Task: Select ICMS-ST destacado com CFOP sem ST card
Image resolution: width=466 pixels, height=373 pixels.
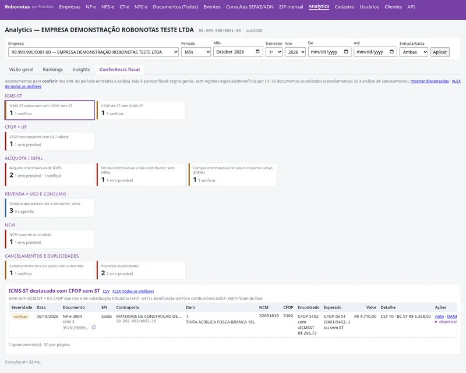Action: click(50, 110)
